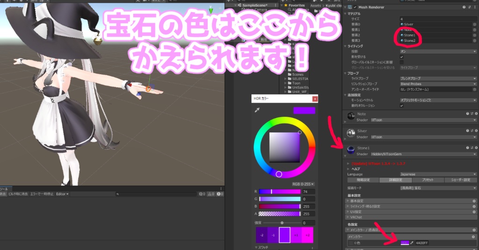Screen dimensions: 479x250
Task: Toggle ビルド時に消去 in console
Action: pos(18,194)
